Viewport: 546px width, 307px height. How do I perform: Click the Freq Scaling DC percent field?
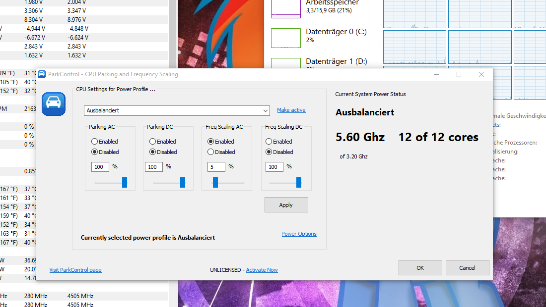point(274,167)
